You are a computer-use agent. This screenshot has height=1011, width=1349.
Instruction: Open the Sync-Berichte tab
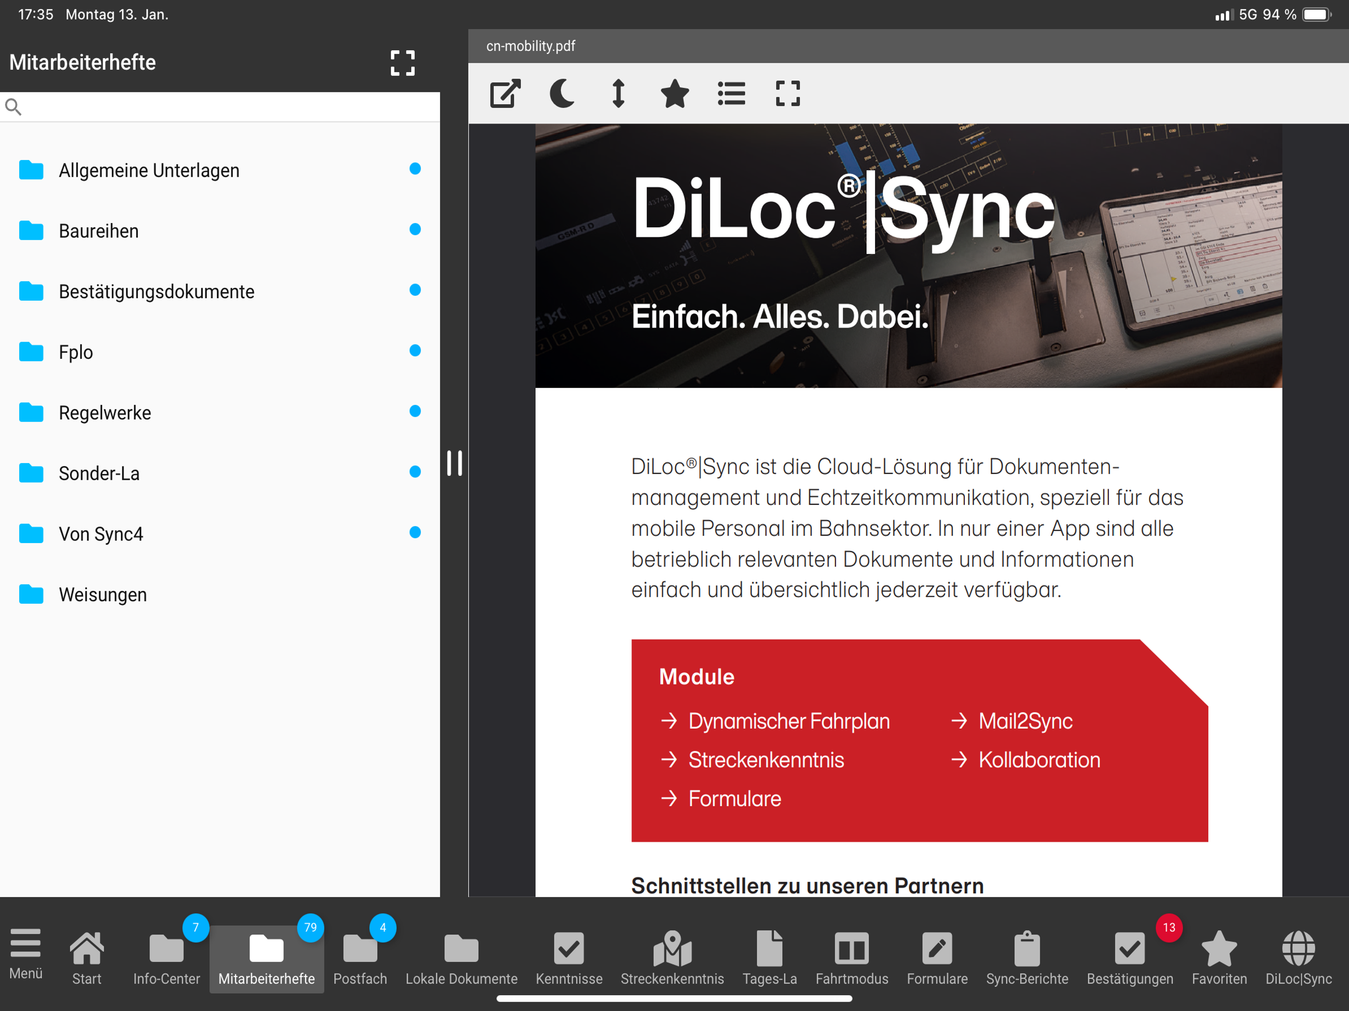[1027, 958]
